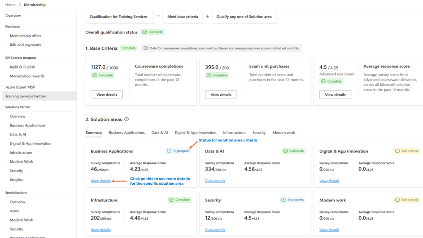Image resolution: width=423 pixels, height=238 pixels.
Task: Click Modern work Not started status icon
Action: coord(398,200)
